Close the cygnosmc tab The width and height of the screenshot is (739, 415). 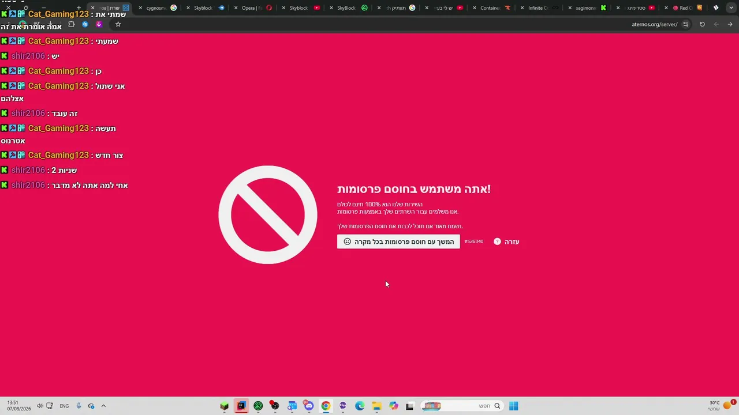click(140, 8)
